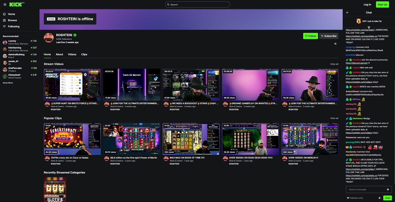Open the emote picker in message box
Viewport: 395px width, 202px height.
pos(388,189)
